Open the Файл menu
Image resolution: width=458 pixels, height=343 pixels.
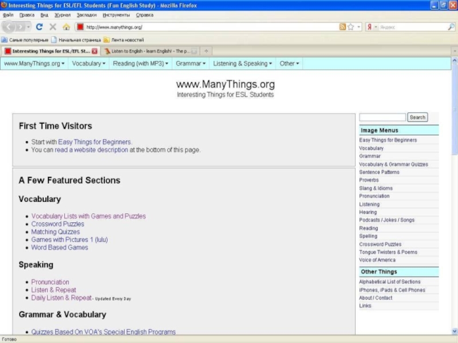(x=8, y=15)
